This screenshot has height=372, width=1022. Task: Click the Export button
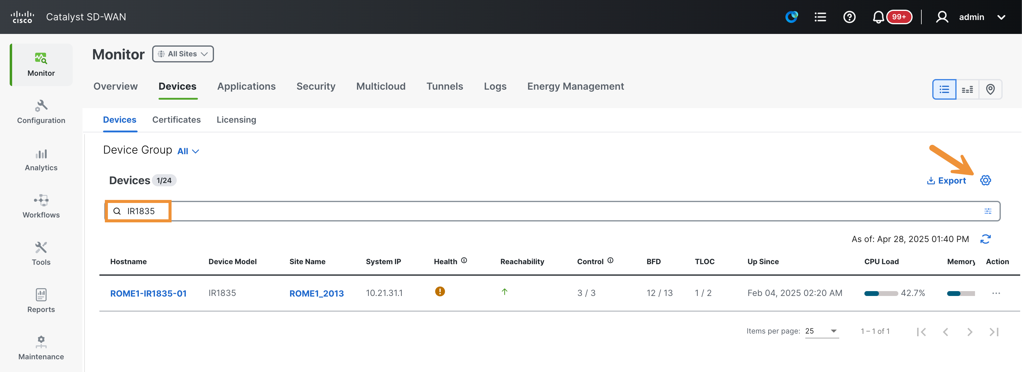point(946,181)
